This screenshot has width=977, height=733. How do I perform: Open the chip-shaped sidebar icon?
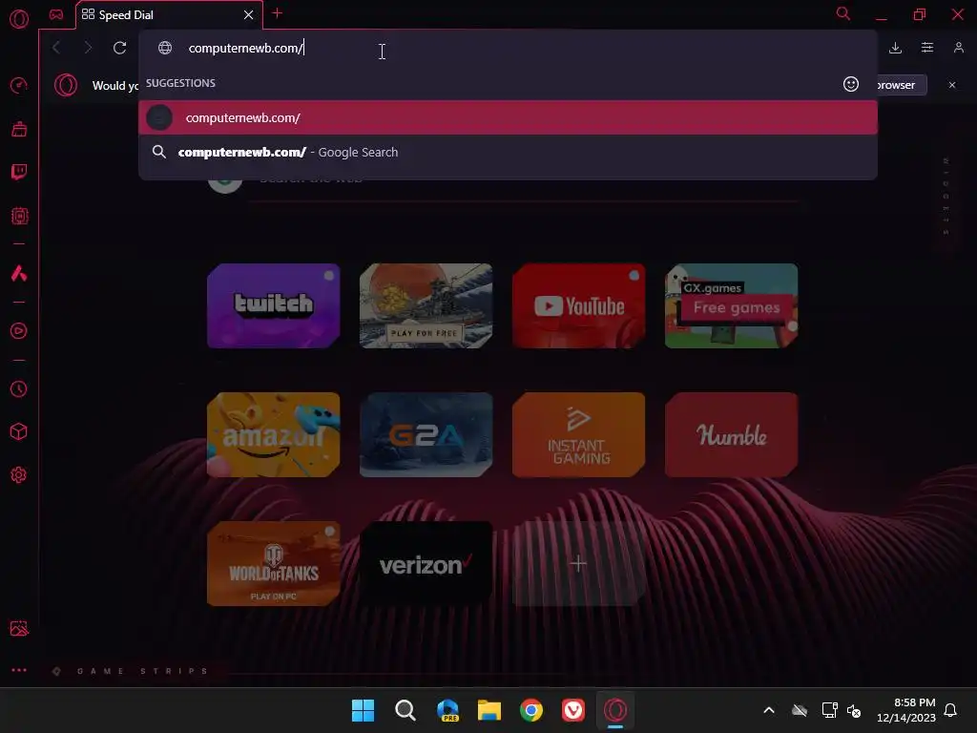tap(19, 217)
